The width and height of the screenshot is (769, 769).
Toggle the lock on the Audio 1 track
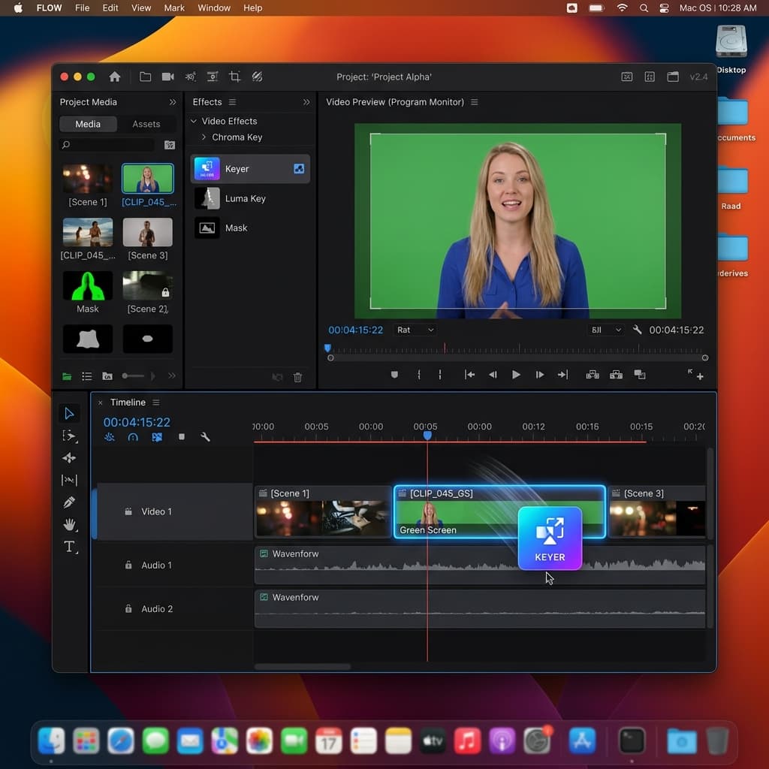click(x=128, y=565)
